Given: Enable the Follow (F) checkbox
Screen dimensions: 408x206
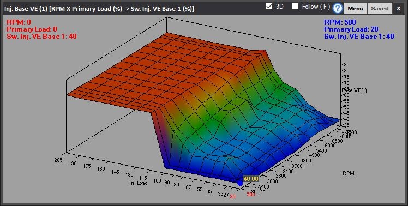Looking at the screenshot, I should coord(295,6).
